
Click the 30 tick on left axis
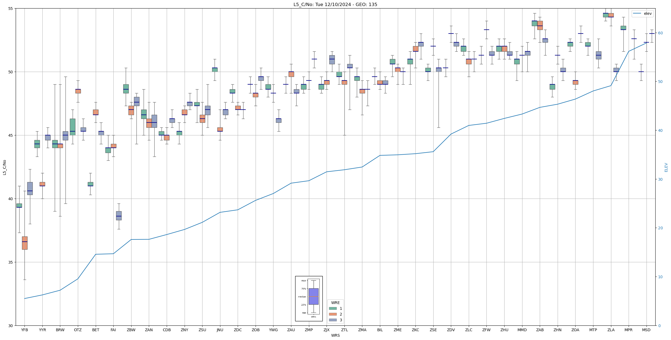click(10, 326)
